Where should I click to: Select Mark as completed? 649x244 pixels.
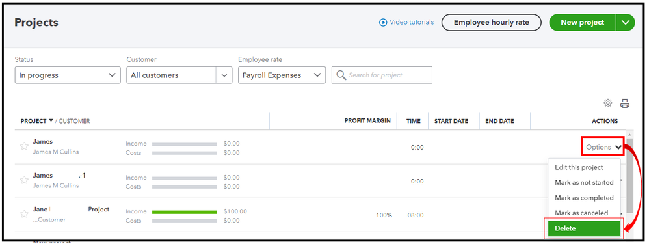pyautogui.click(x=584, y=198)
